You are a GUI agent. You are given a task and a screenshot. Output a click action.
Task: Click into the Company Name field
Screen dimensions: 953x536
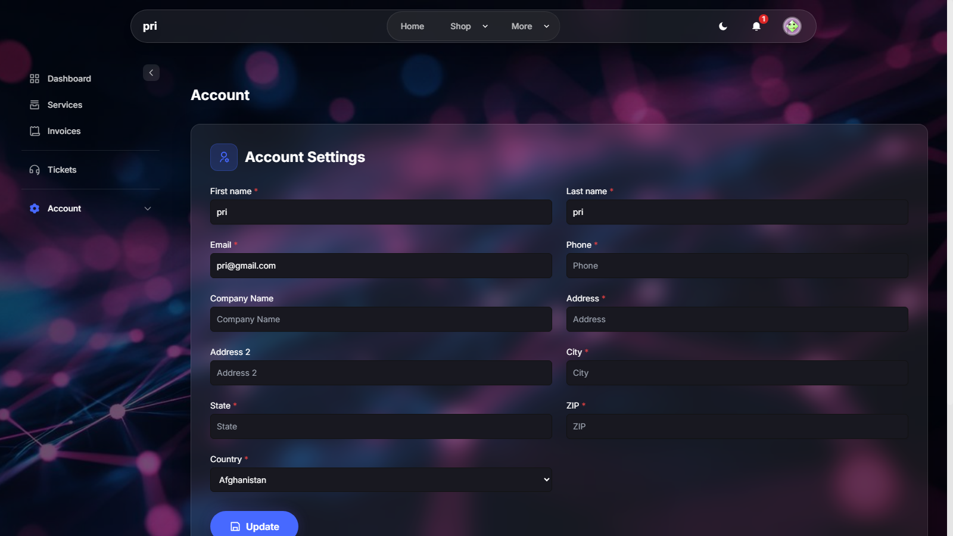tap(381, 319)
